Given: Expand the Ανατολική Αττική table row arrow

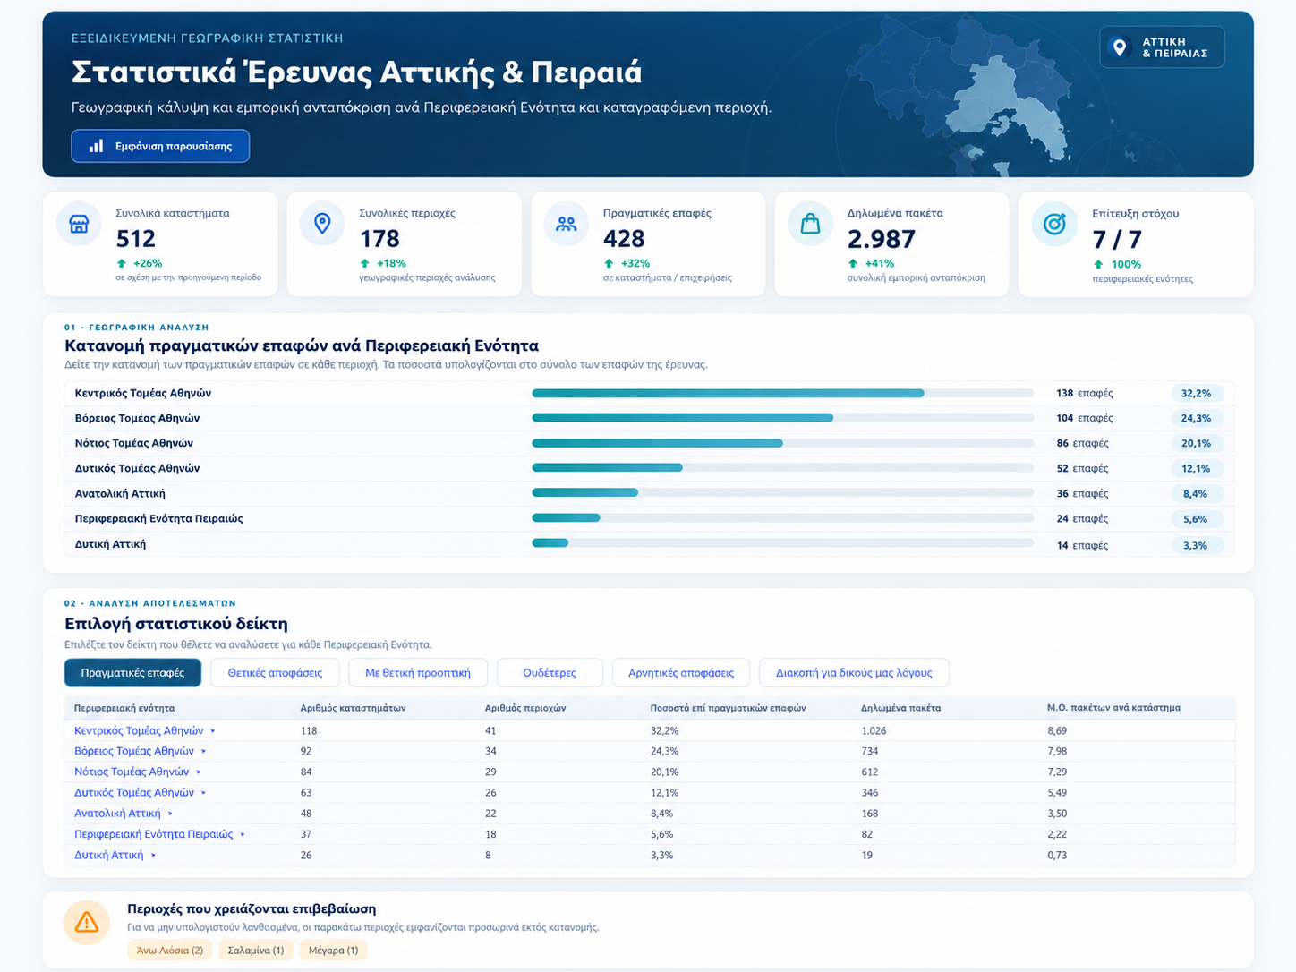Looking at the screenshot, I should tap(170, 814).
